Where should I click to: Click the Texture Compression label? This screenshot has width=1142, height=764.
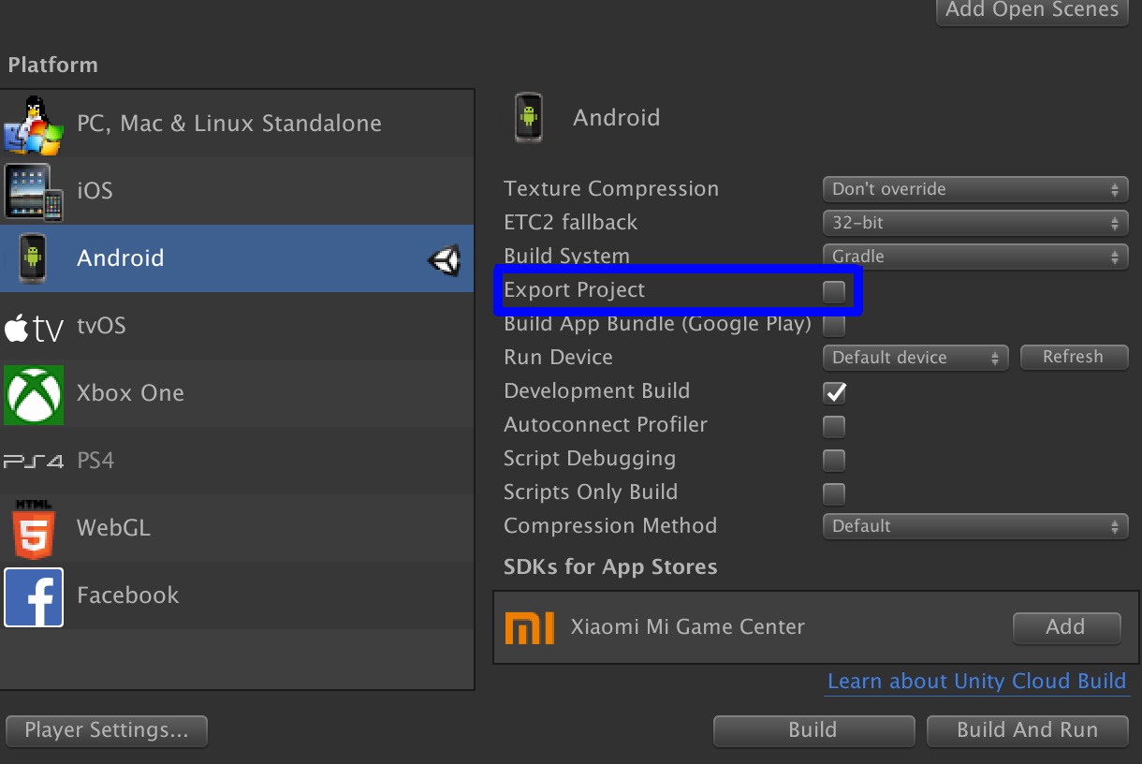click(x=611, y=189)
